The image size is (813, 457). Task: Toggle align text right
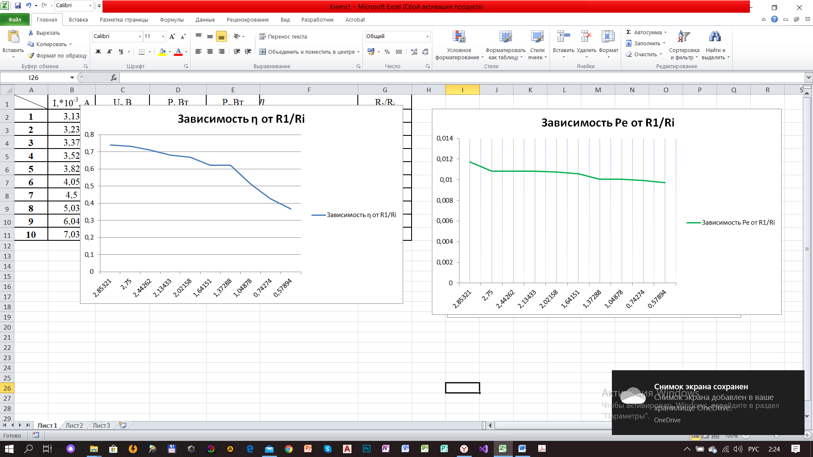pos(221,52)
